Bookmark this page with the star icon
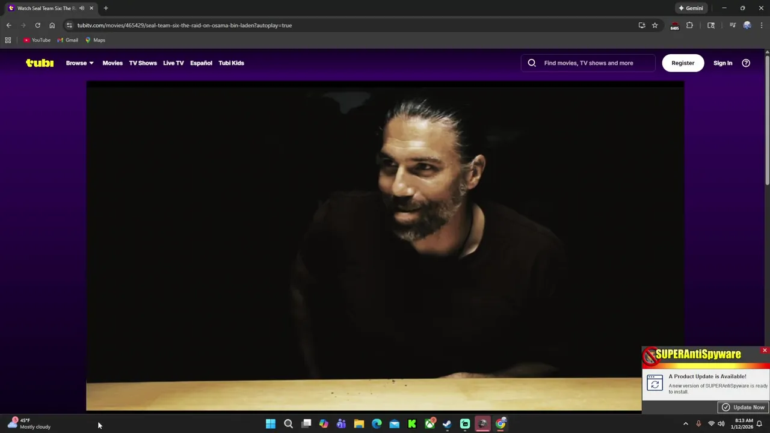770x433 pixels. 655,25
